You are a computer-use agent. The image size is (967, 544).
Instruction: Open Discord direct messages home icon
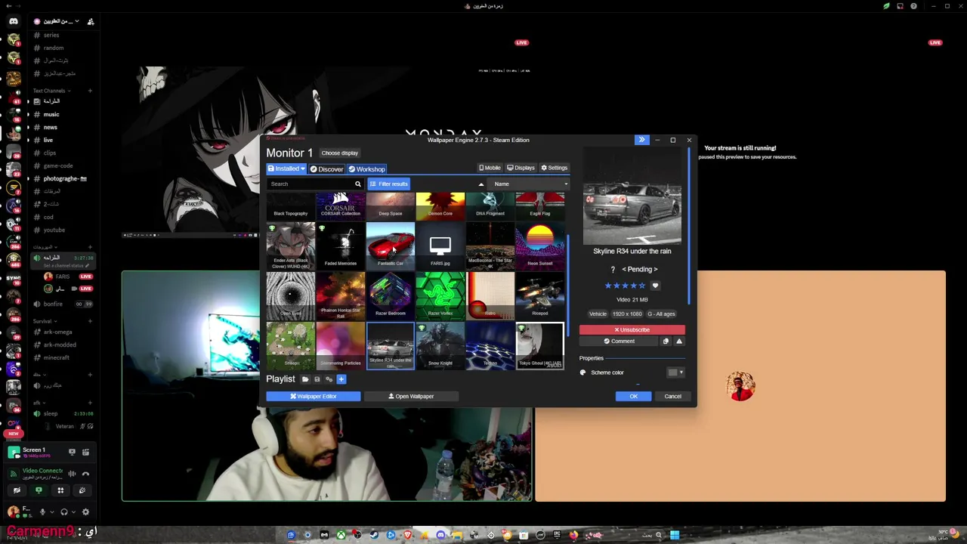click(14, 21)
